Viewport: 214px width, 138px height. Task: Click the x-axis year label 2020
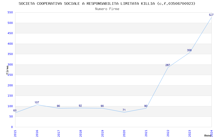click(124, 133)
